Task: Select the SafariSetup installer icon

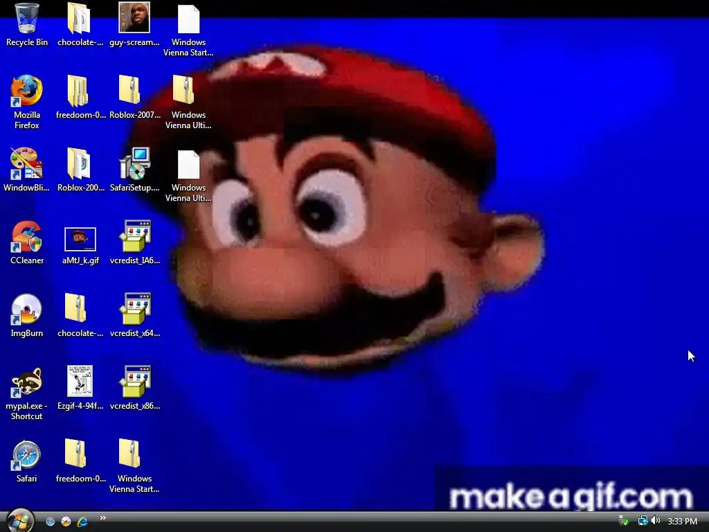Action: click(x=135, y=163)
